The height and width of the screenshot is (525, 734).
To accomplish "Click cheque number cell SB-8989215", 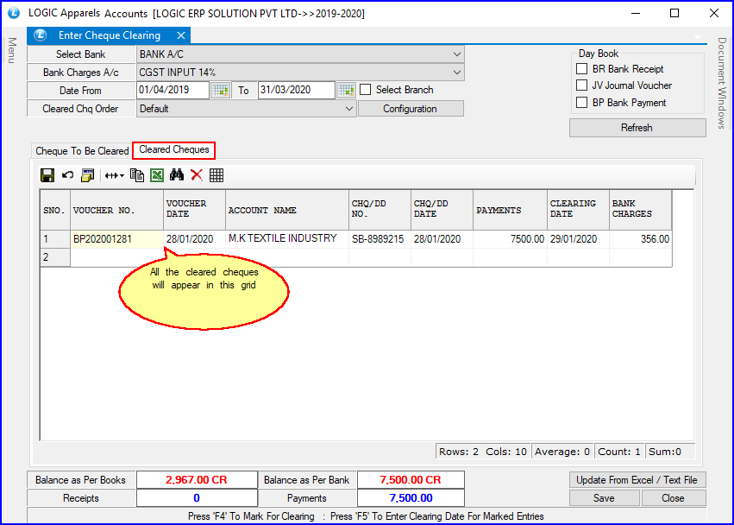I will 380,239.
